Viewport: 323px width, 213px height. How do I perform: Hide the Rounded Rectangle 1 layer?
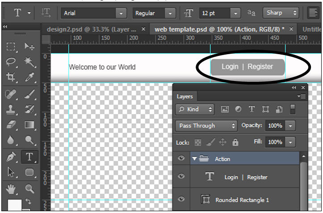(181, 199)
